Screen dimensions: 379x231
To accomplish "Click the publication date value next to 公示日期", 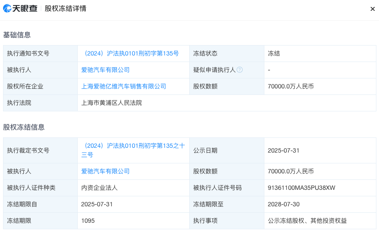I will pyautogui.click(x=283, y=150).
